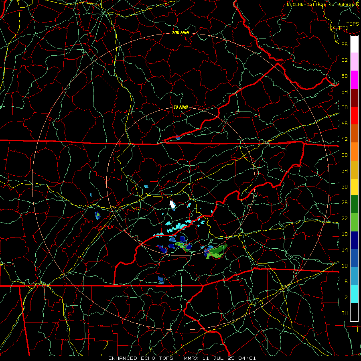Click the legend value 50
This screenshot has height=361, width=361.
click(345, 107)
